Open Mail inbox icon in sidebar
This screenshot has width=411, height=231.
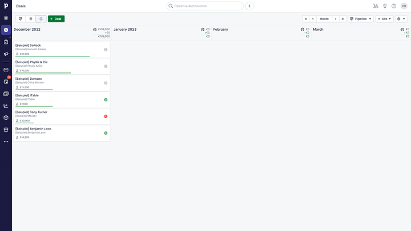click(6, 70)
